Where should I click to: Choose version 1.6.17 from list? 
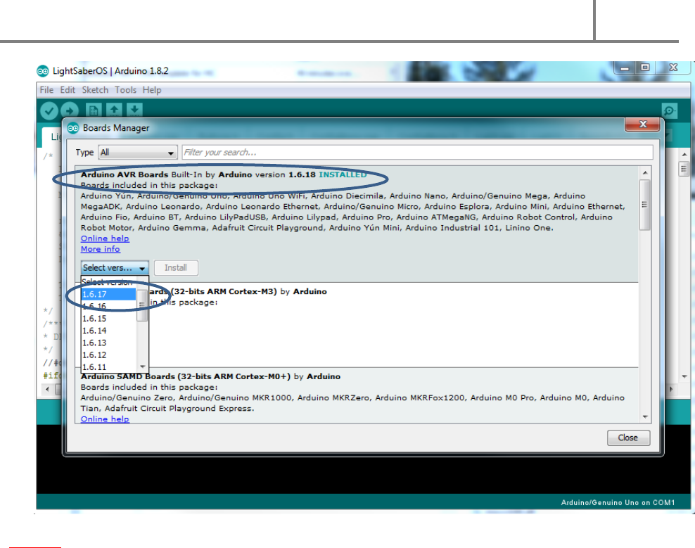(108, 294)
